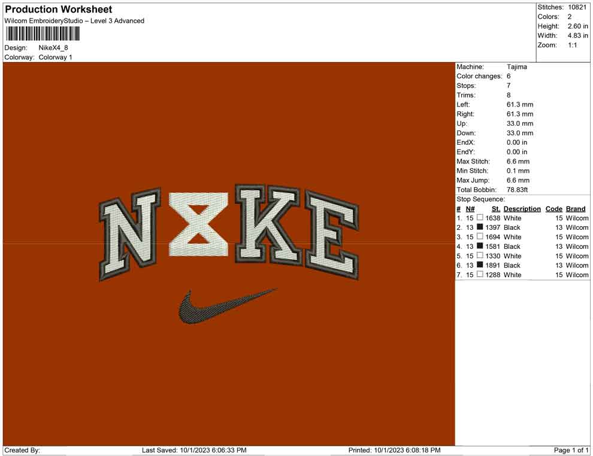Image resolution: width=593 pixels, height=456 pixels.
Task: Click the Height value '2.60 in'
Action: click(578, 26)
